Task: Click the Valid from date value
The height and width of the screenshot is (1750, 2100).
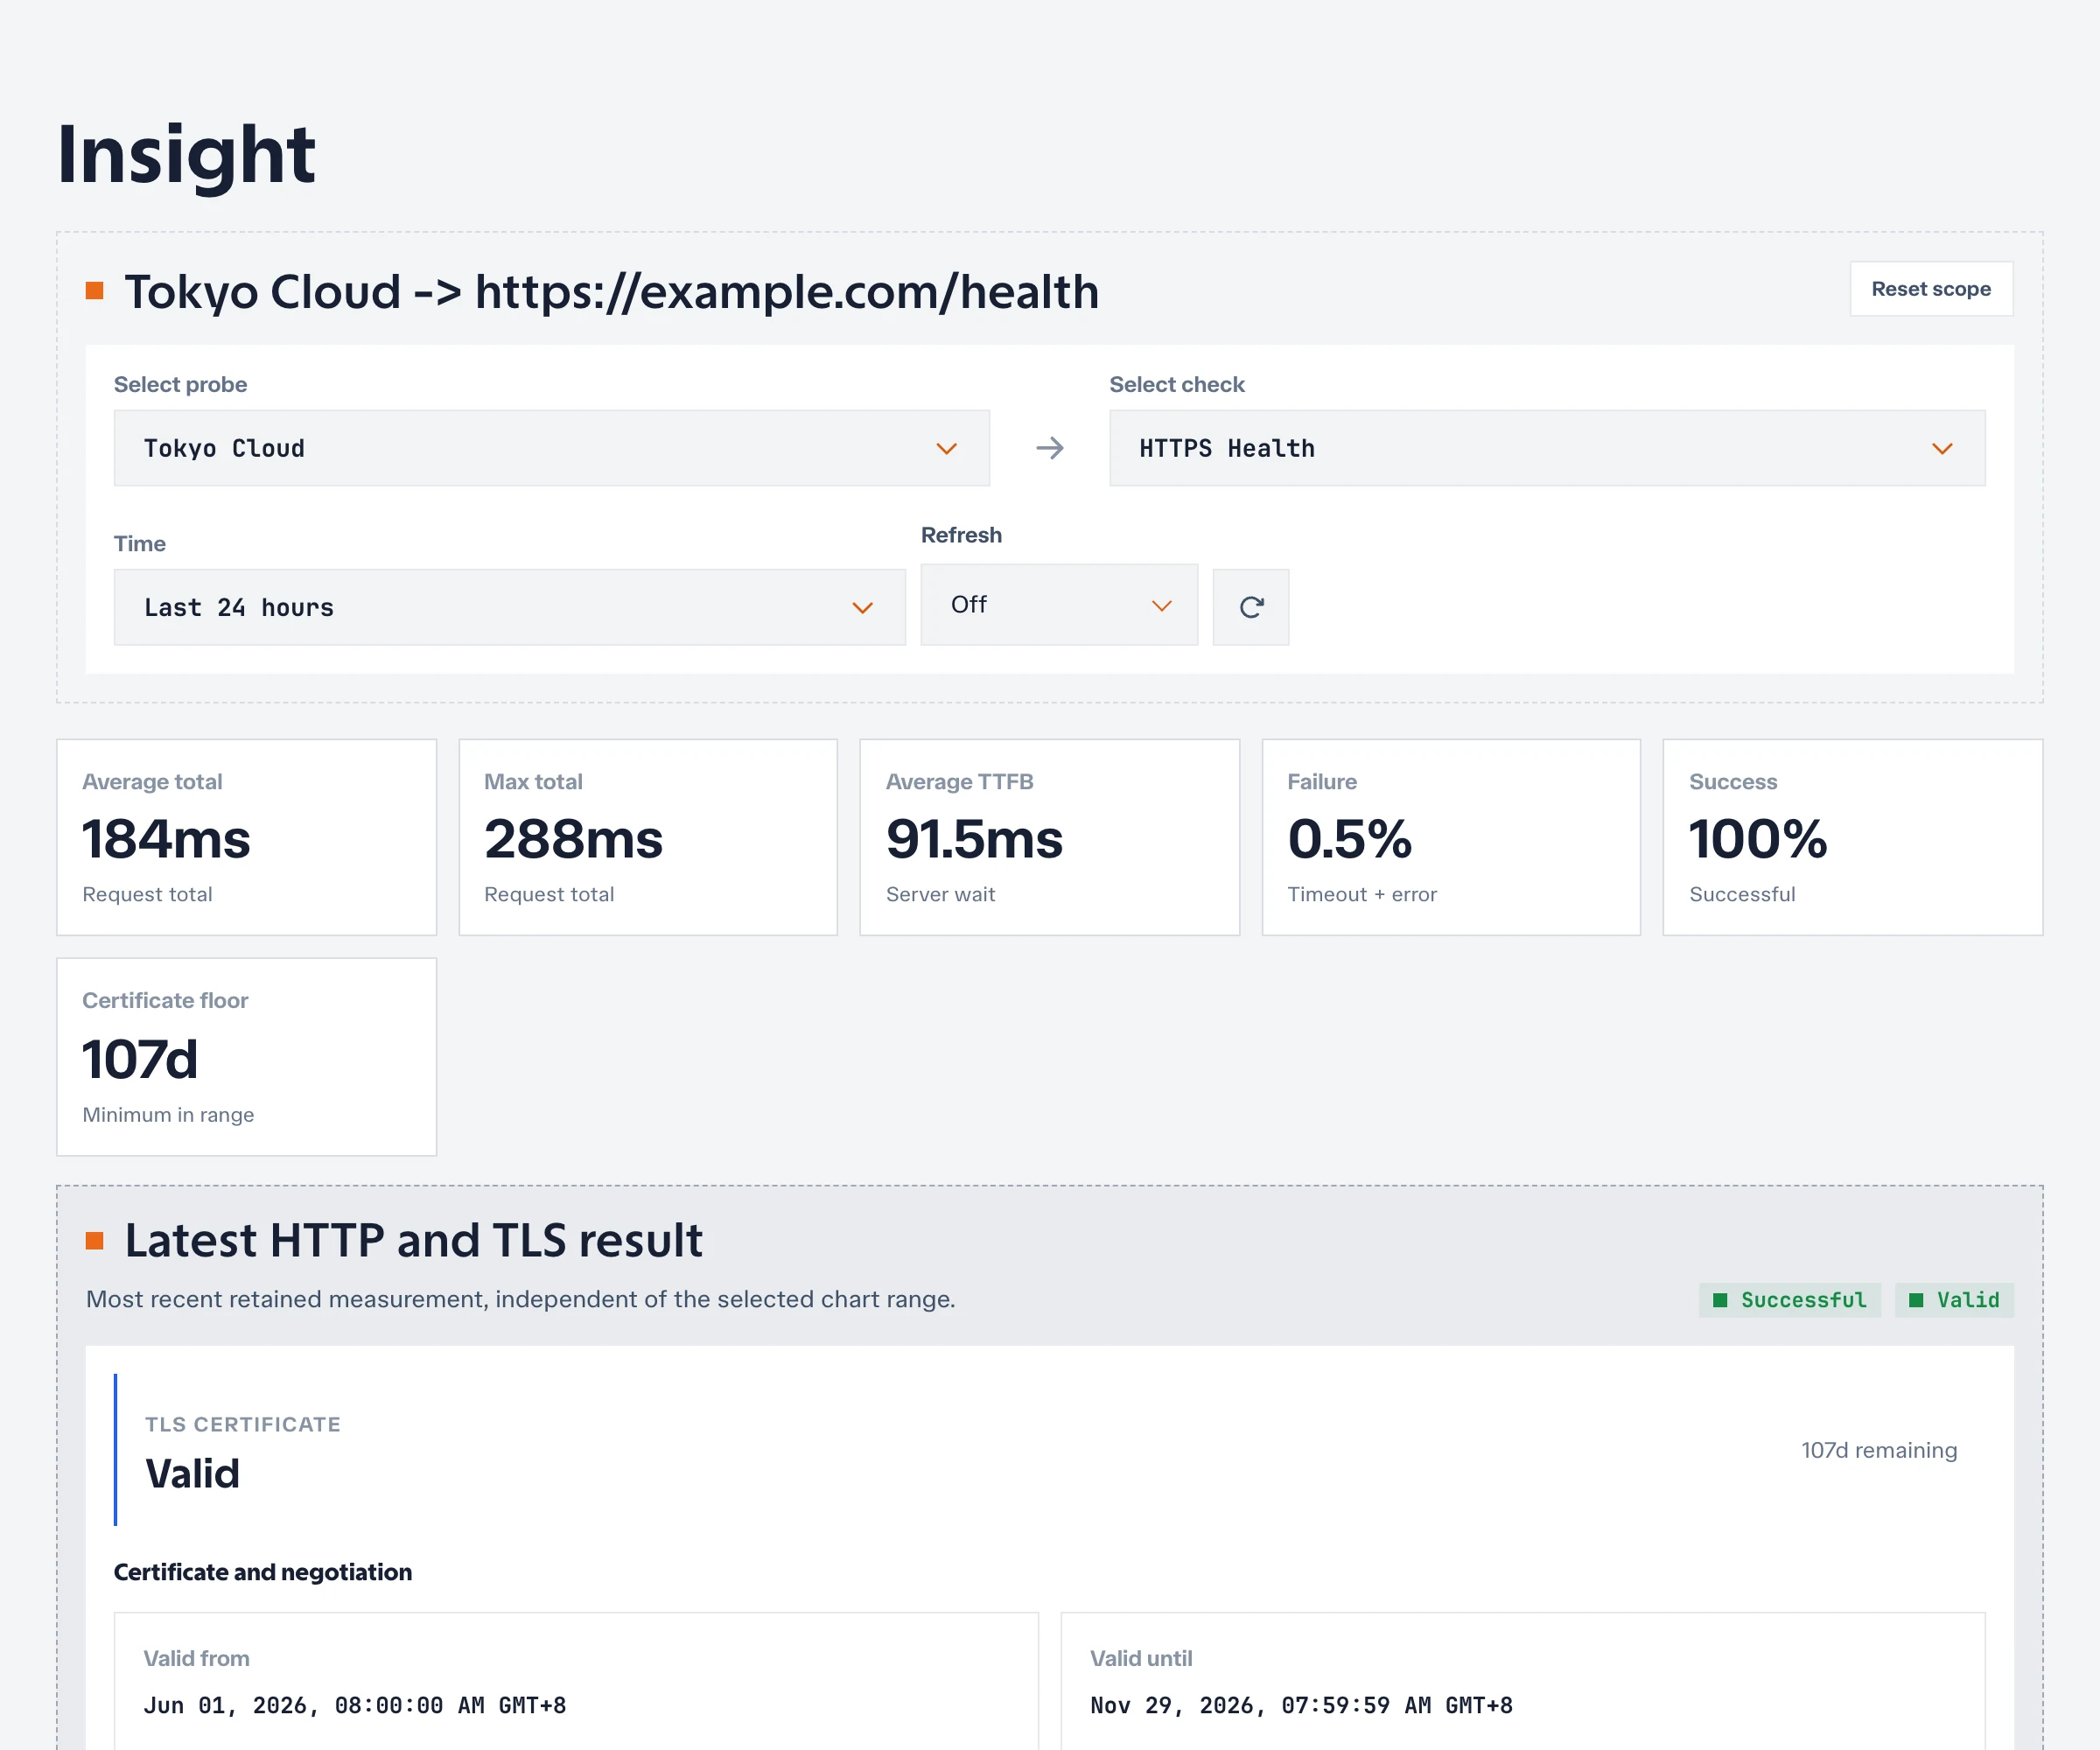Action: (x=355, y=1705)
